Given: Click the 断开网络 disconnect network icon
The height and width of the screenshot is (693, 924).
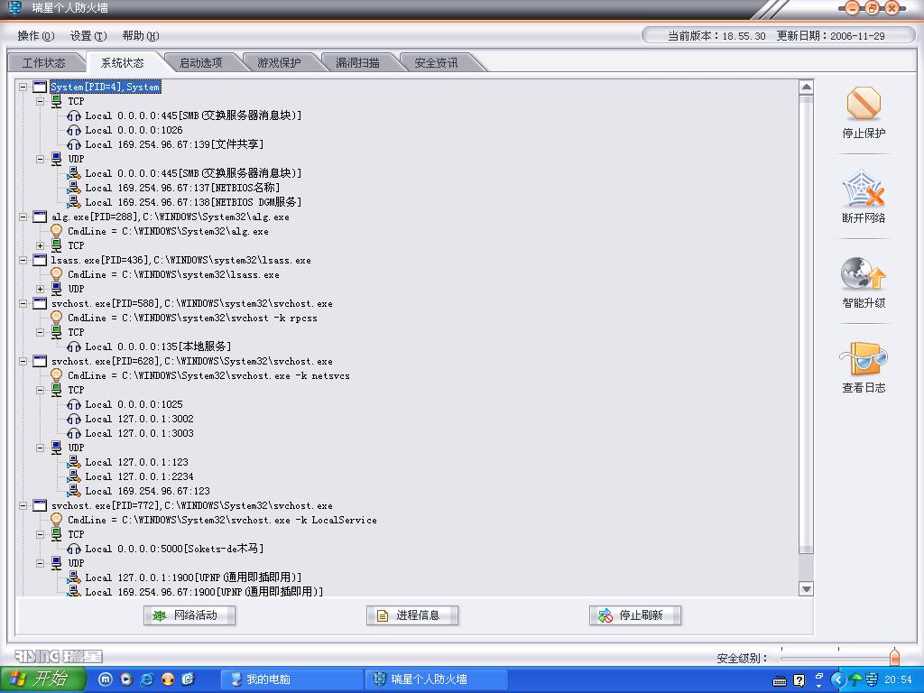Looking at the screenshot, I should pos(864,188).
